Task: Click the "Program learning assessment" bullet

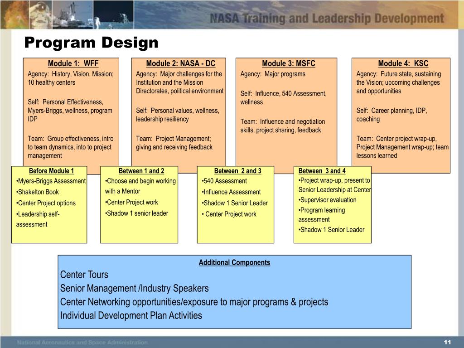Action: (x=322, y=215)
